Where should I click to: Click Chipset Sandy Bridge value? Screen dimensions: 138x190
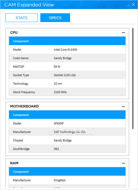pos(63,140)
